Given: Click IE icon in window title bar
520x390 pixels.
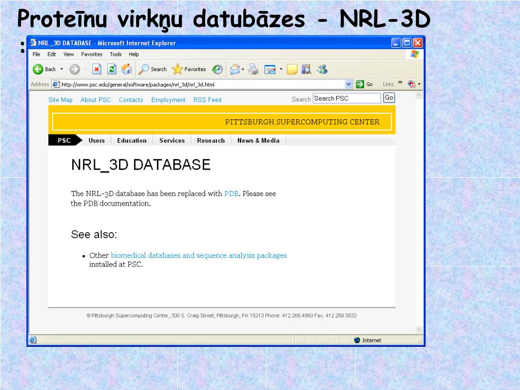Looking at the screenshot, I should [x=33, y=43].
